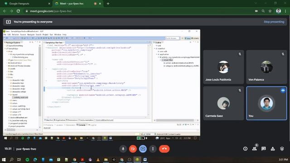Switch to the Problems view tab
This screenshot has width=290, height=163.
point(48,125)
